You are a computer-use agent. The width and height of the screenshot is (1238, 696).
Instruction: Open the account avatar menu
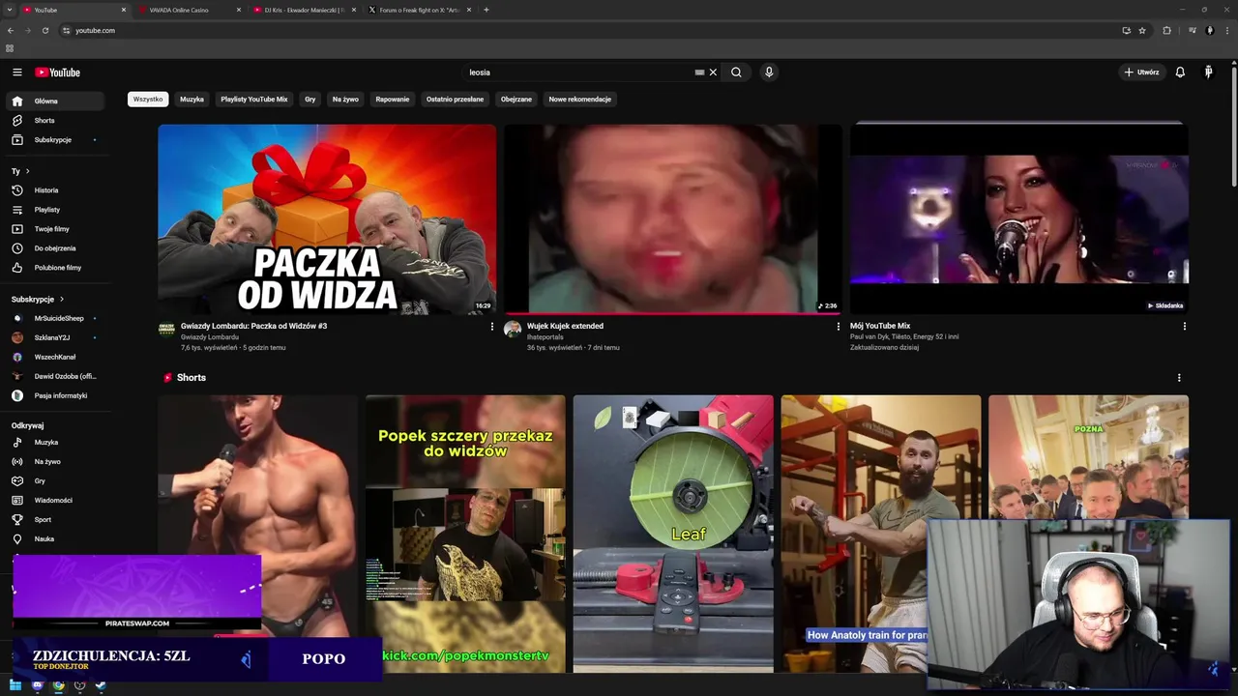tap(1208, 72)
